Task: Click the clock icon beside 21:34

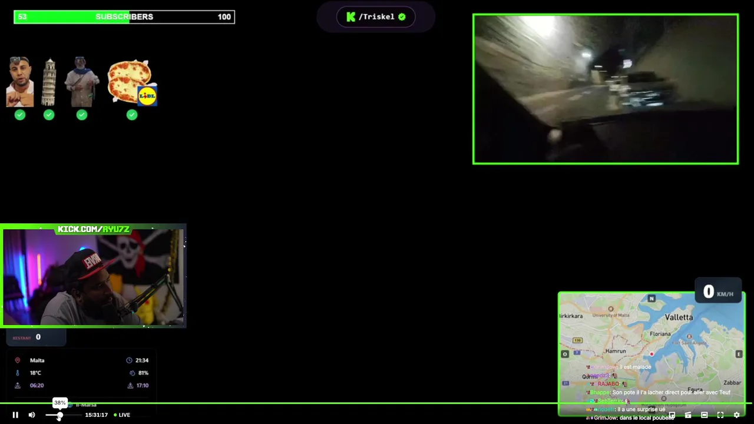Action: point(129,360)
